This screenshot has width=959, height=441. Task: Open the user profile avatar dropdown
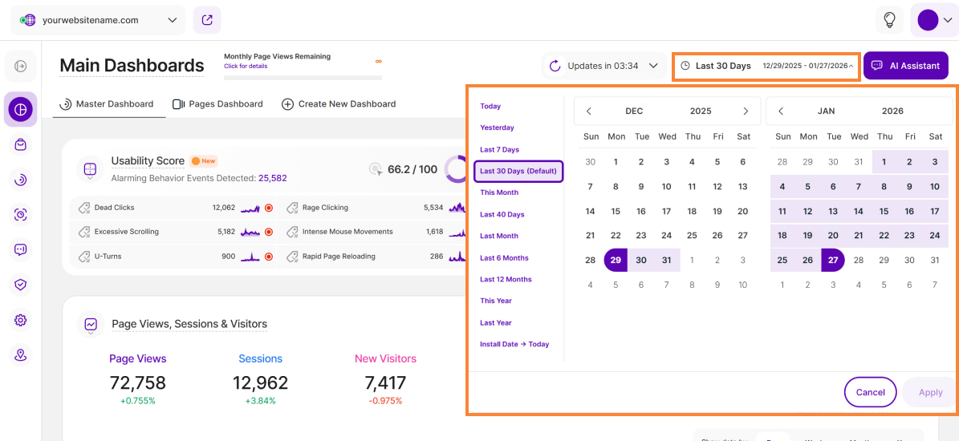click(x=934, y=20)
